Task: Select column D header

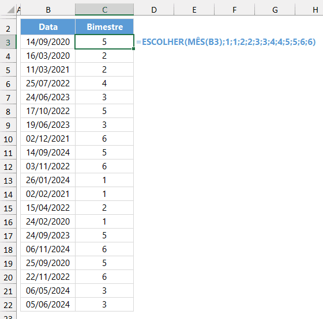Action: click(154, 10)
